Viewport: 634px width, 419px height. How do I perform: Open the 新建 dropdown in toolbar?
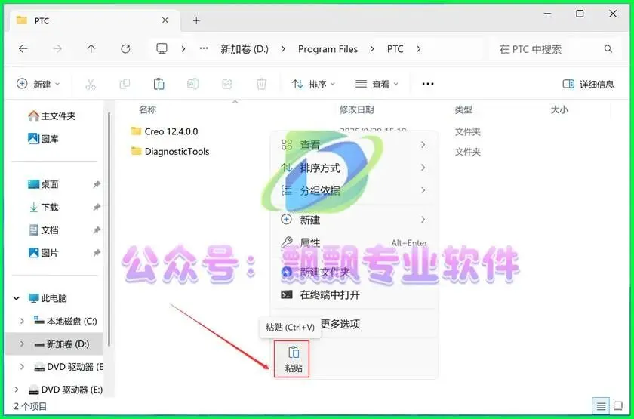click(x=38, y=84)
